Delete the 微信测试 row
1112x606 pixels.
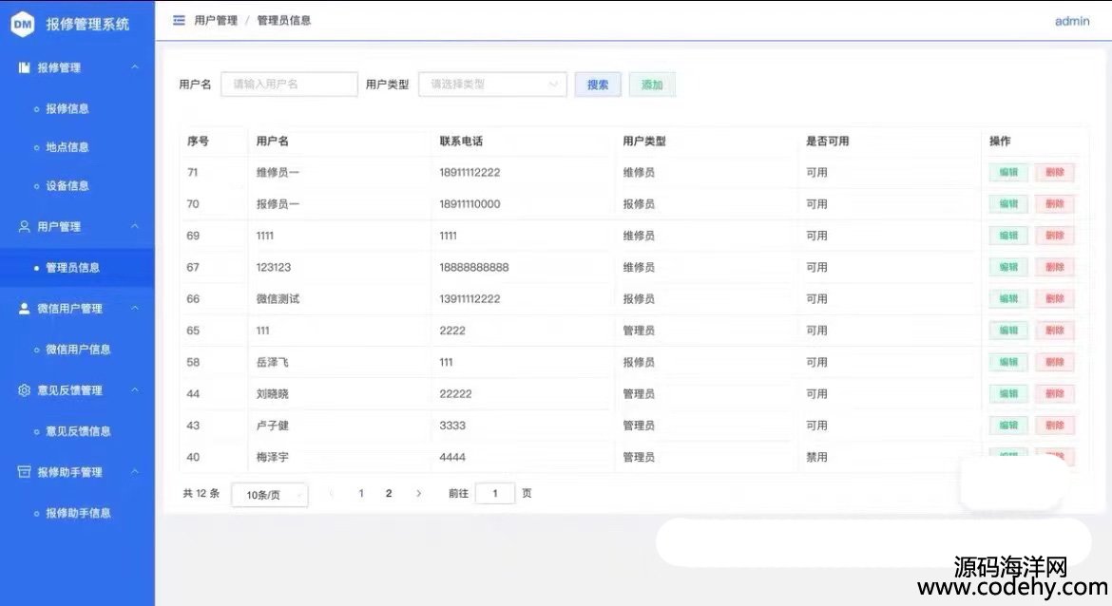1055,299
